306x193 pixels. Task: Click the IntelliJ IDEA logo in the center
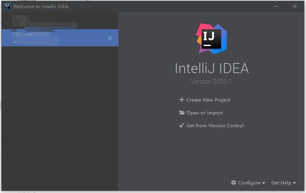pos(211,39)
